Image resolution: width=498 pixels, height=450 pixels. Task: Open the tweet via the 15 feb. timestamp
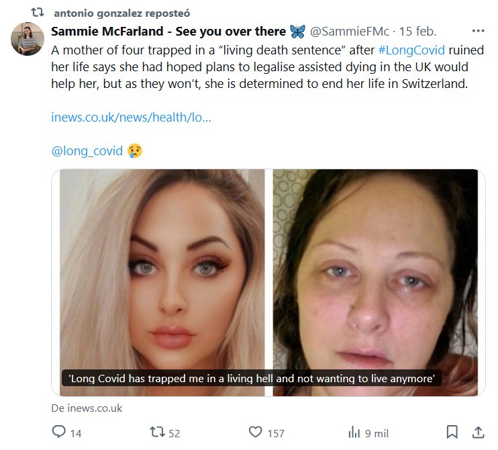[418, 32]
